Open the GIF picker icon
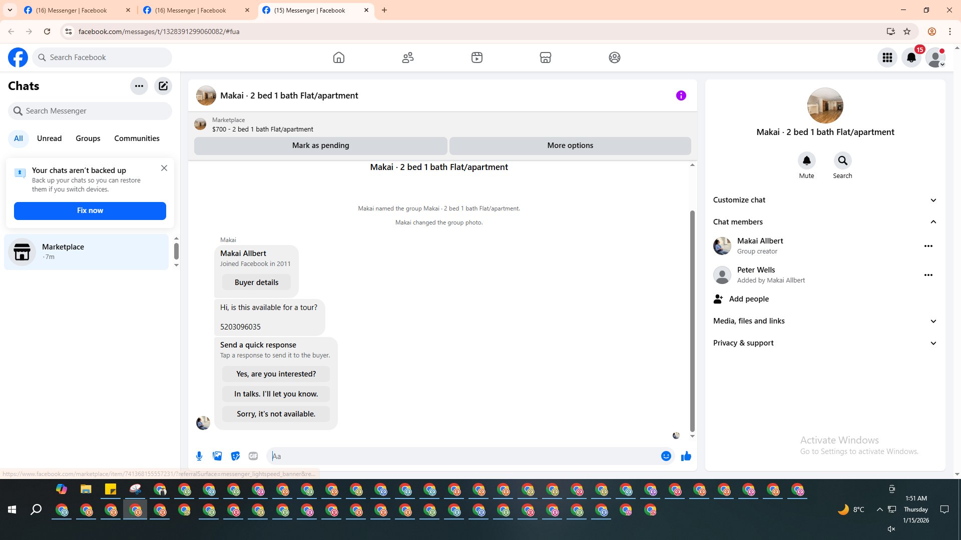 [x=253, y=456]
